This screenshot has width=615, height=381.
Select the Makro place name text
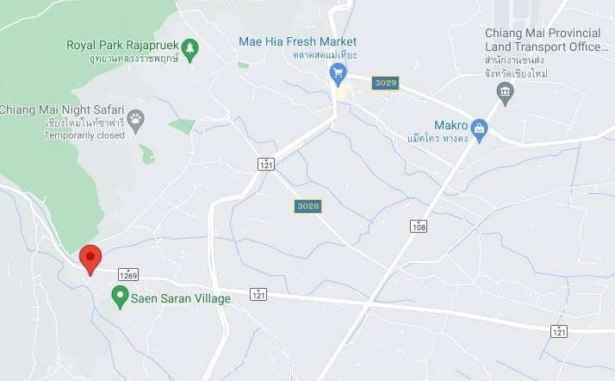tap(451, 125)
